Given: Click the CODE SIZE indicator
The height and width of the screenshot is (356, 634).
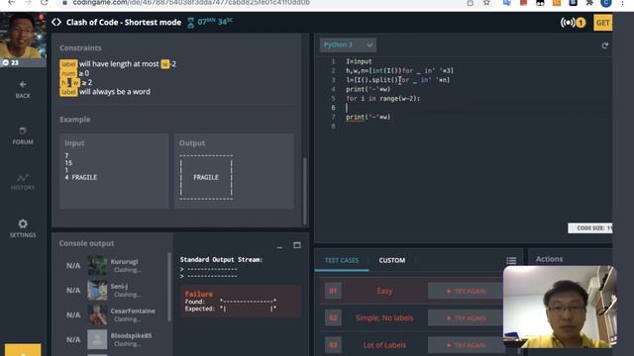Looking at the screenshot, I should 590,228.
